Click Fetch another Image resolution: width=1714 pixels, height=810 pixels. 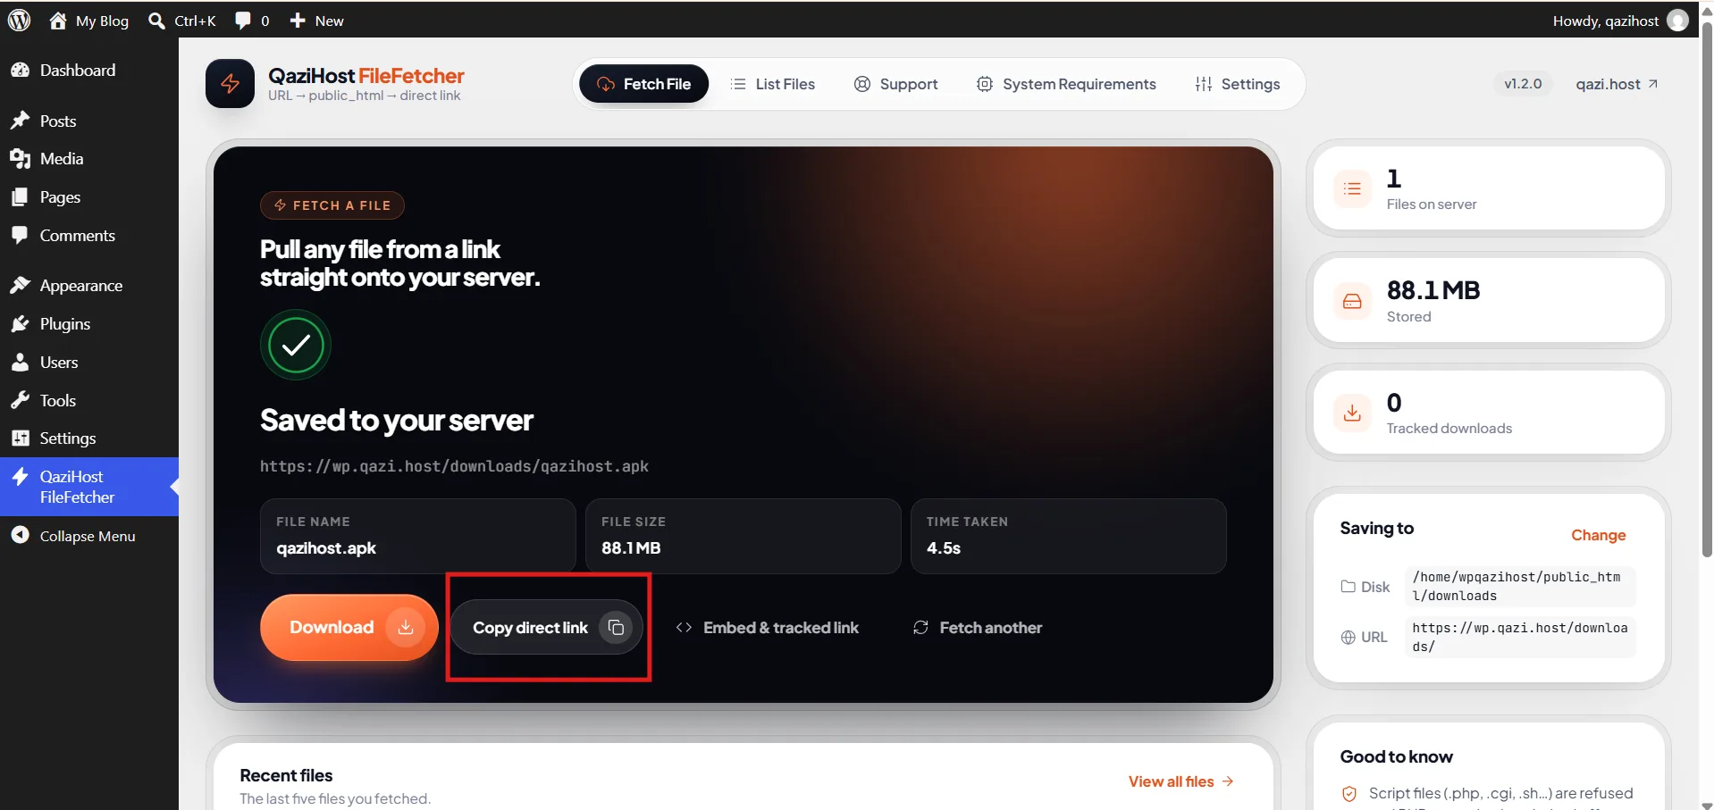(x=978, y=628)
